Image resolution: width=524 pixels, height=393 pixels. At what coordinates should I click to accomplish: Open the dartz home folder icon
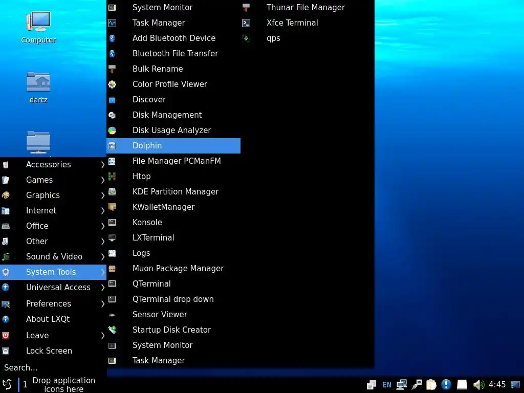pos(38,87)
